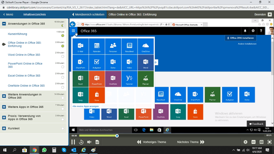Go to Vorheriges Thema

click(x=151, y=142)
